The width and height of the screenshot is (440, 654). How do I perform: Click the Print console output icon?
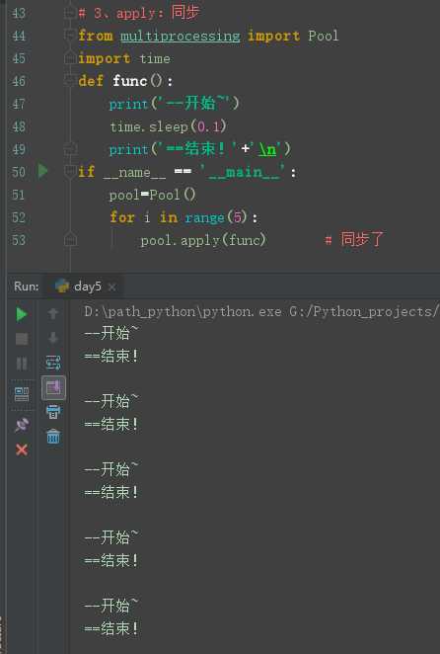[x=53, y=412]
